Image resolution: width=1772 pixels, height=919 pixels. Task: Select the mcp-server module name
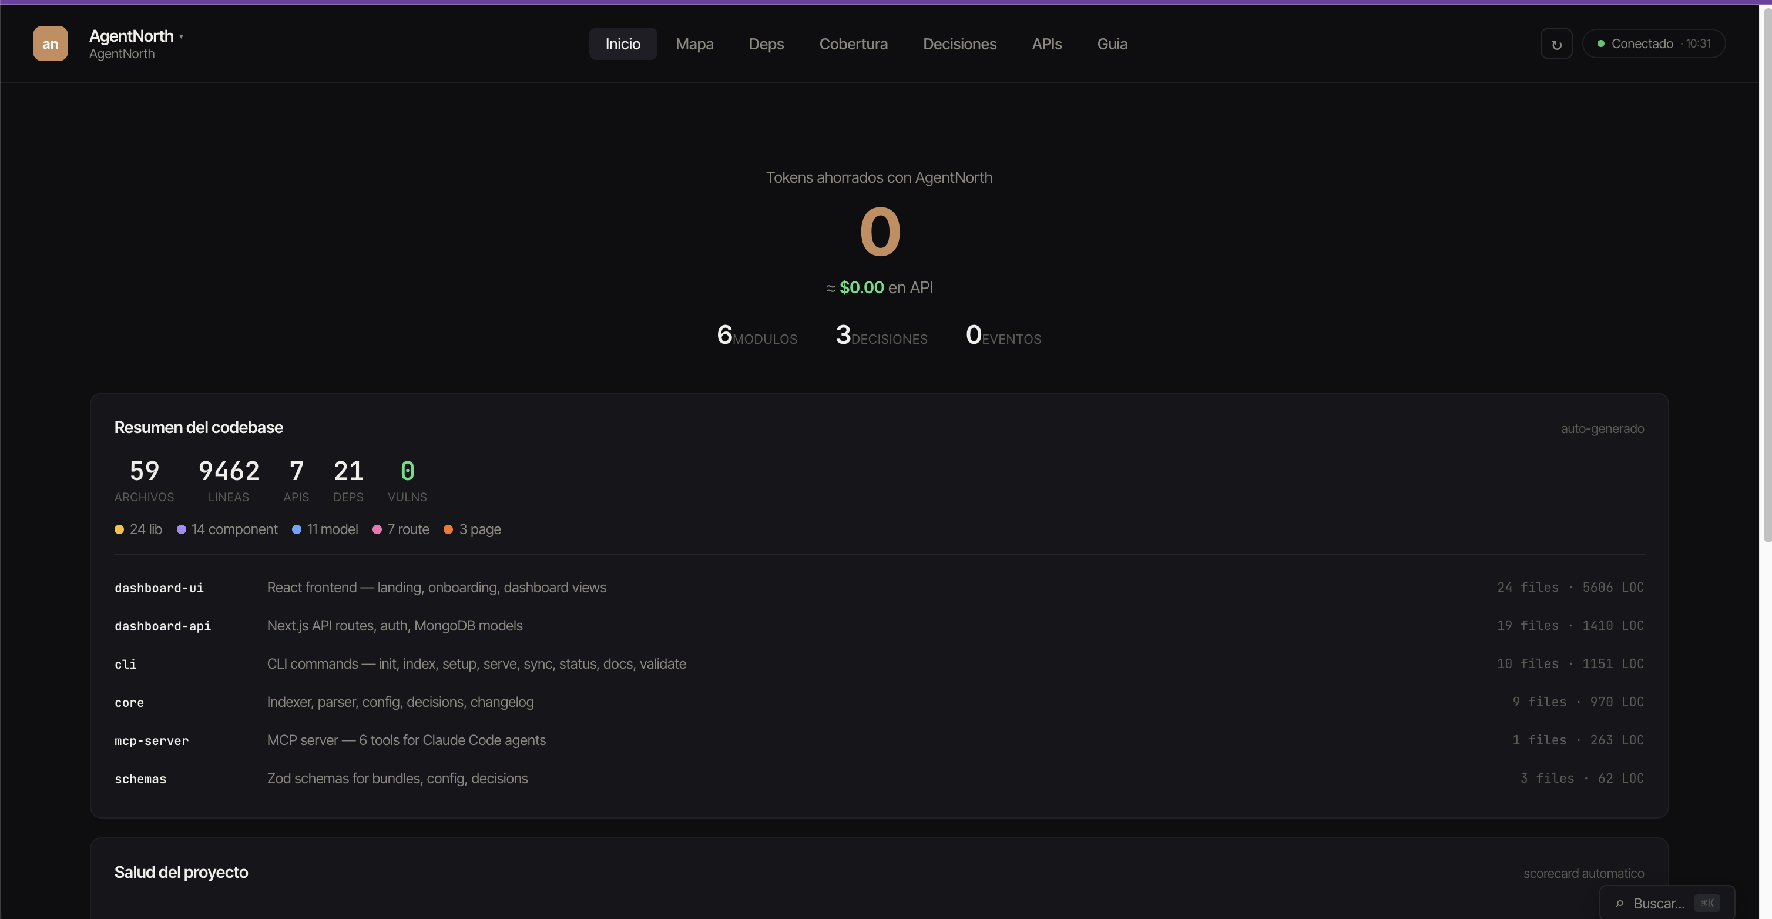(152, 741)
